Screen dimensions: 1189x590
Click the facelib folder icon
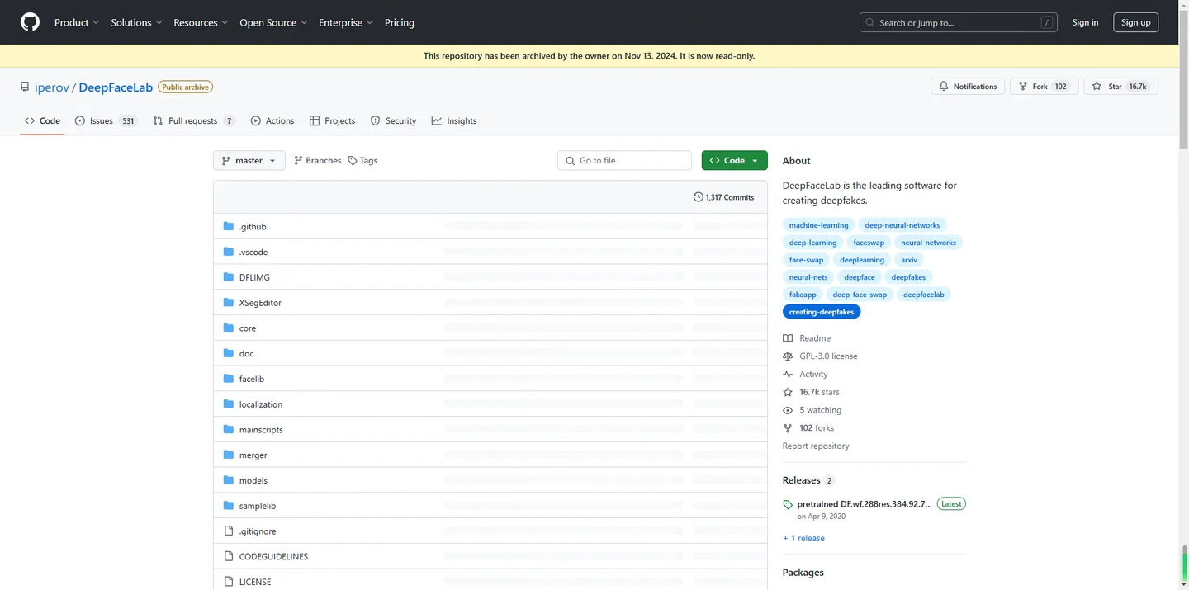(229, 379)
